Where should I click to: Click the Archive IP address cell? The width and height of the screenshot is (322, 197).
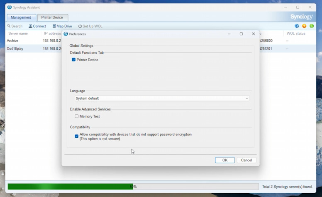52,41
